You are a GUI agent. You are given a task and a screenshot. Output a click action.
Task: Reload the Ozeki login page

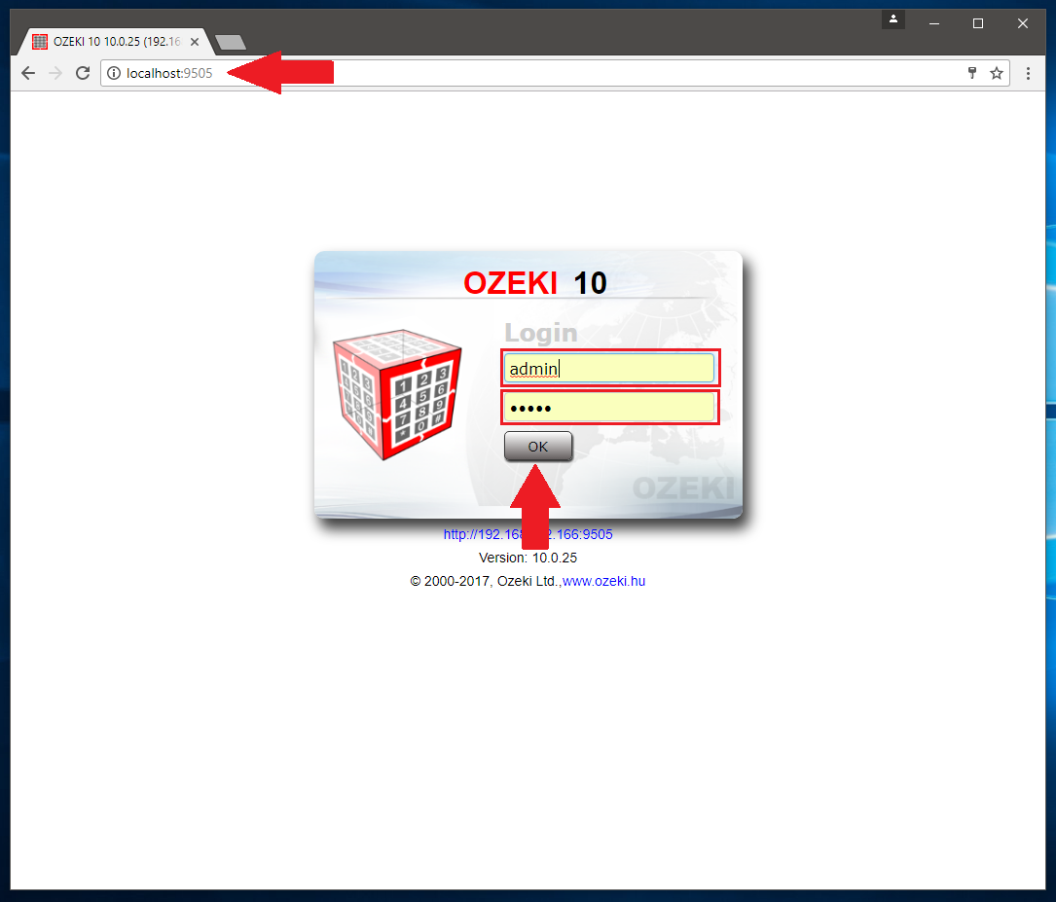[x=83, y=73]
